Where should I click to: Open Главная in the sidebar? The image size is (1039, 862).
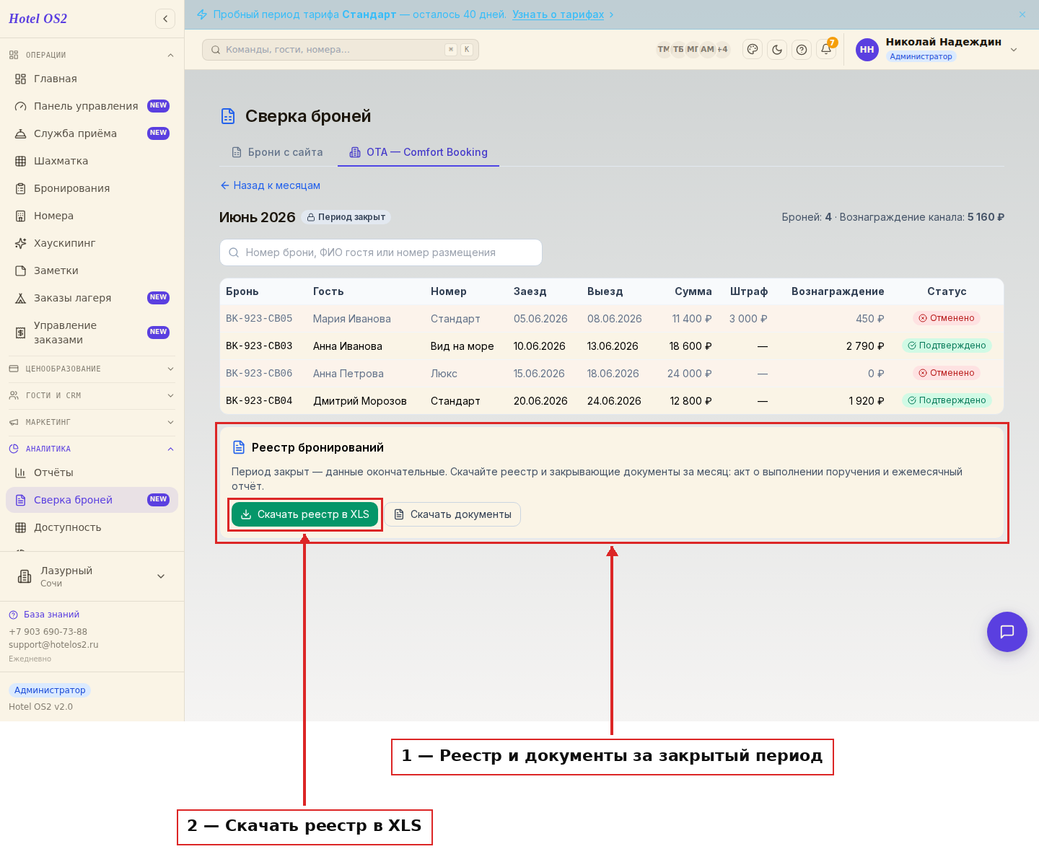pyautogui.click(x=92, y=79)
